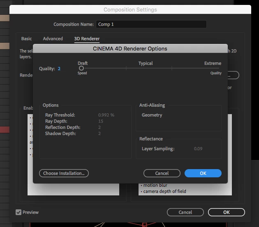Click the Shadow Depth value 2

(99, 133)
